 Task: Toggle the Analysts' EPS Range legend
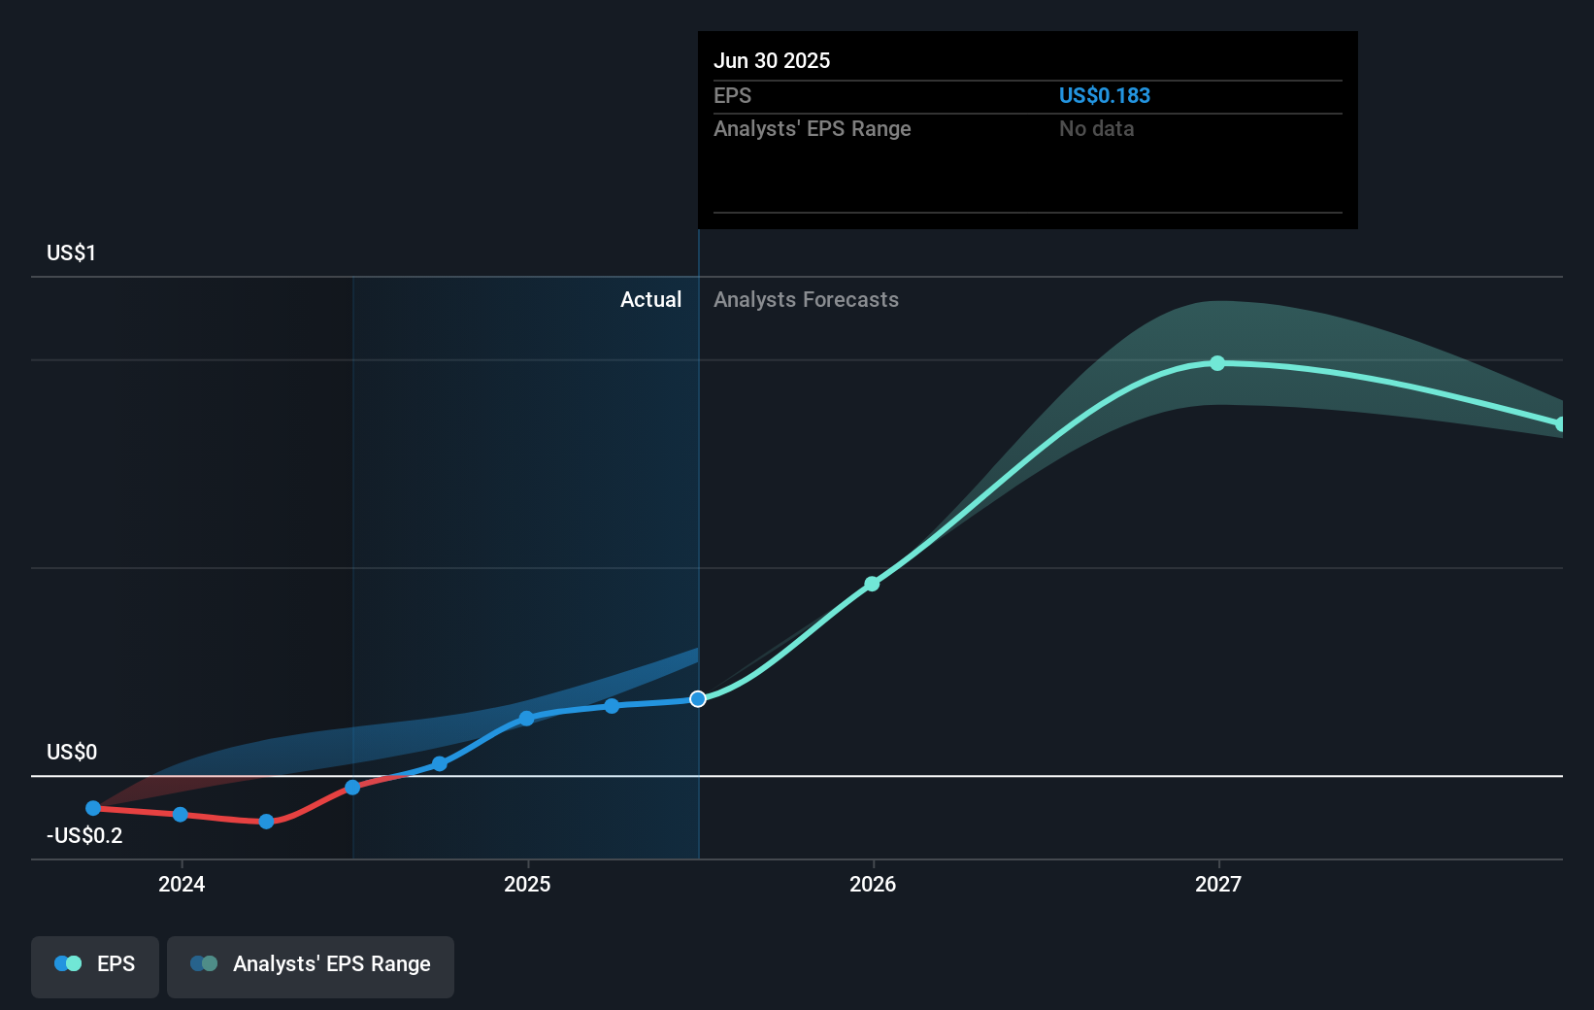click(311, 966)
